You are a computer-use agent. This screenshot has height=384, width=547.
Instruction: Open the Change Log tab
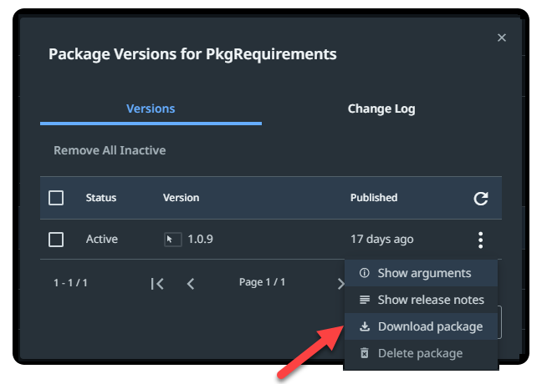pos(381,109)
